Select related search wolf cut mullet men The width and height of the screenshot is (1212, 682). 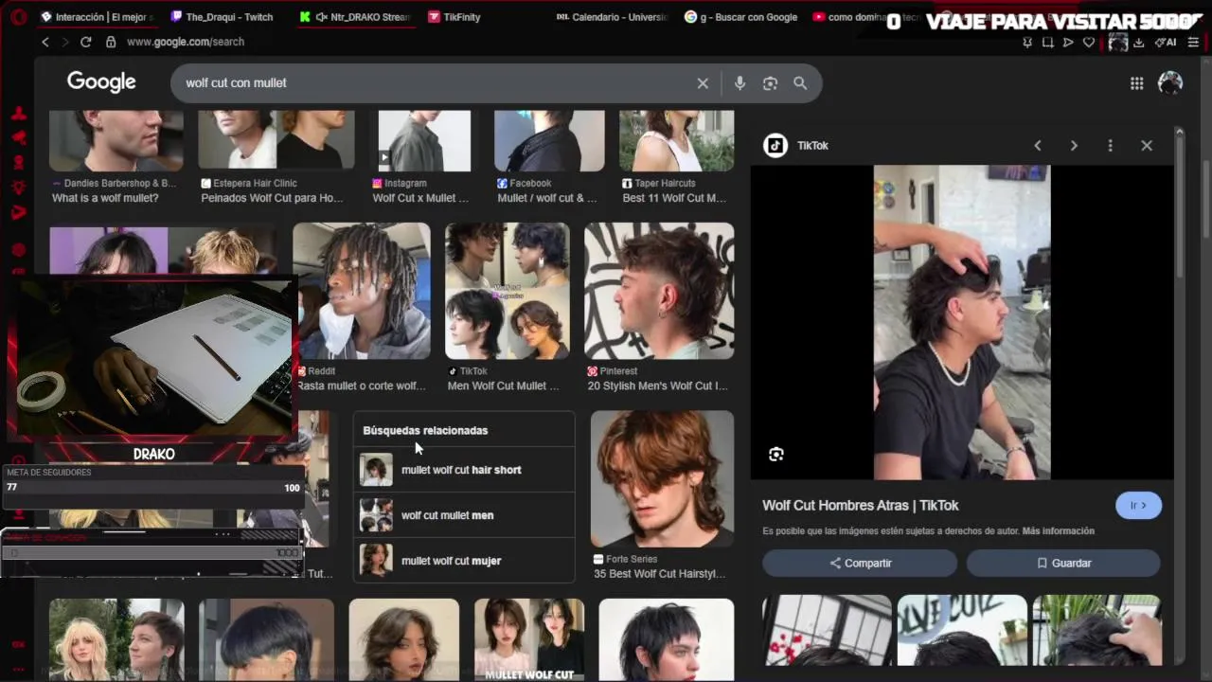(464, 515)
